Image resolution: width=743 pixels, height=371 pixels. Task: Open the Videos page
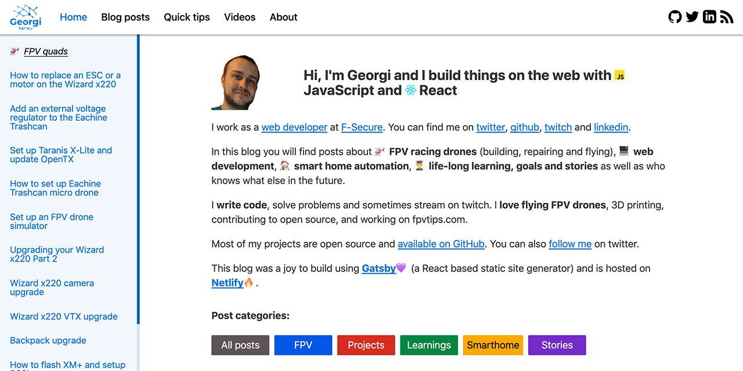pos(240,17)
